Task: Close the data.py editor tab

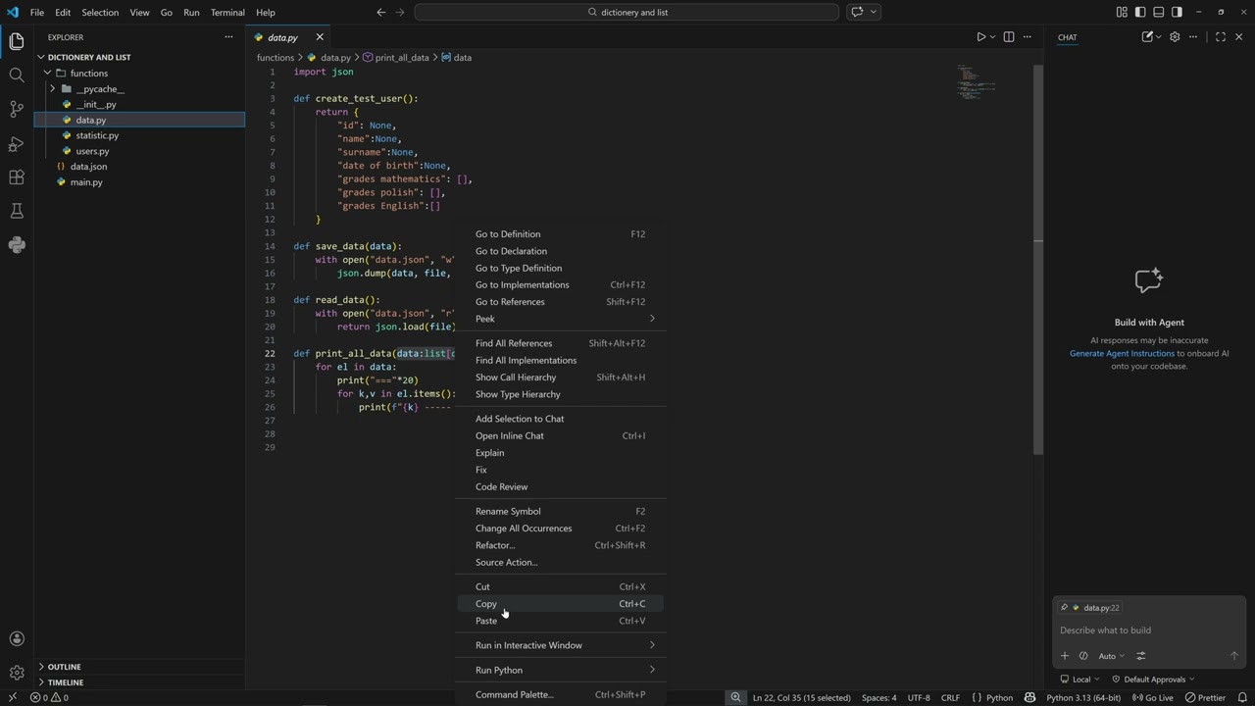Action: coord(320,37)
